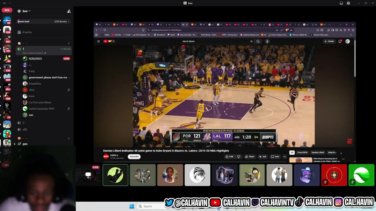This screenshot has width=376, height=211.
Task: Subscribe to the ESPN channel
Action: point(134,156)
